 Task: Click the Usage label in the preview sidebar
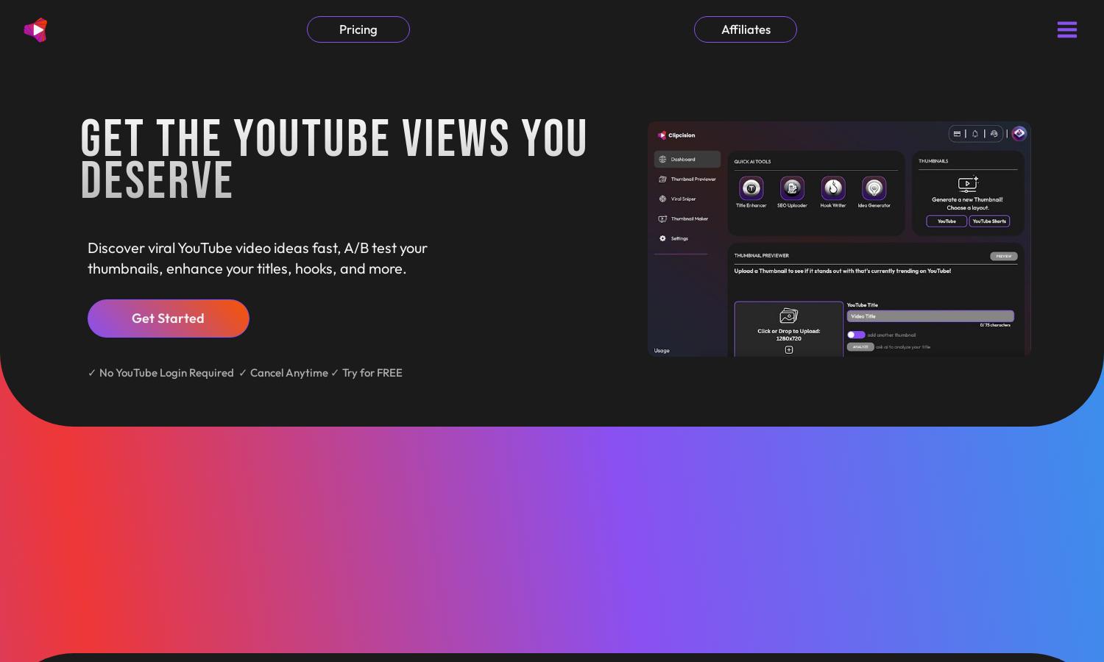click(x=662, y=351)
